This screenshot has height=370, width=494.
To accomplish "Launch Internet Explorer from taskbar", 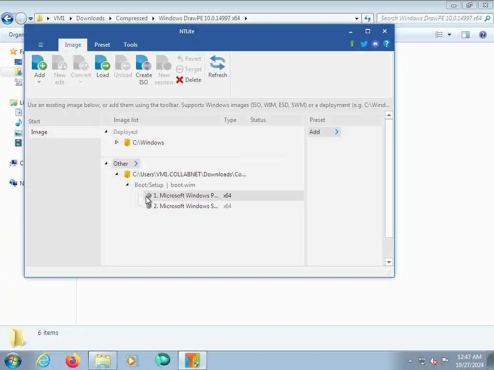I will point(43,360).
